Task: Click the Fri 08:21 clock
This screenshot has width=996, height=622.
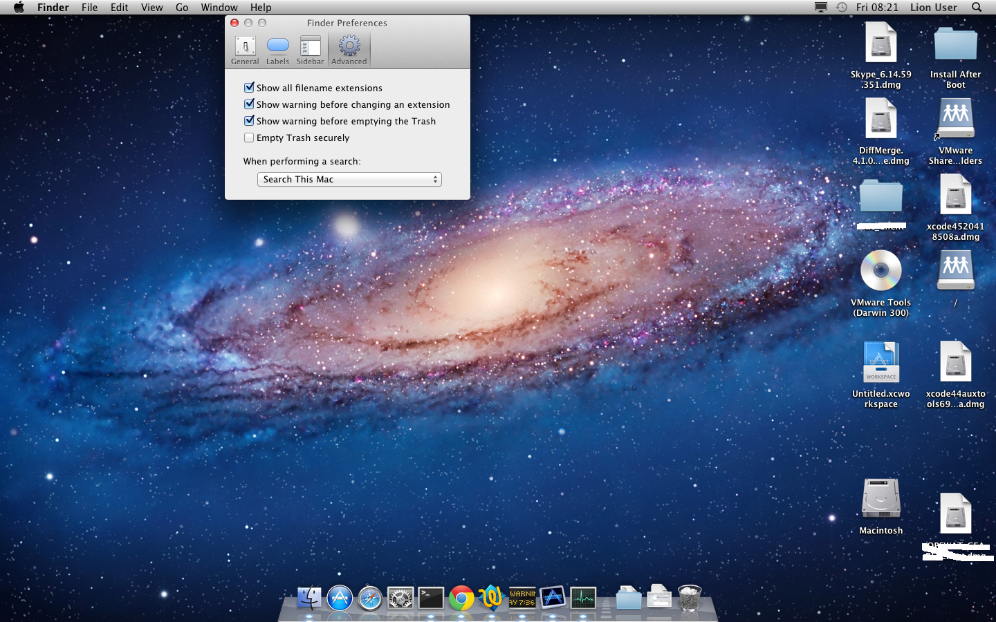Action: [x=877, y=7]
